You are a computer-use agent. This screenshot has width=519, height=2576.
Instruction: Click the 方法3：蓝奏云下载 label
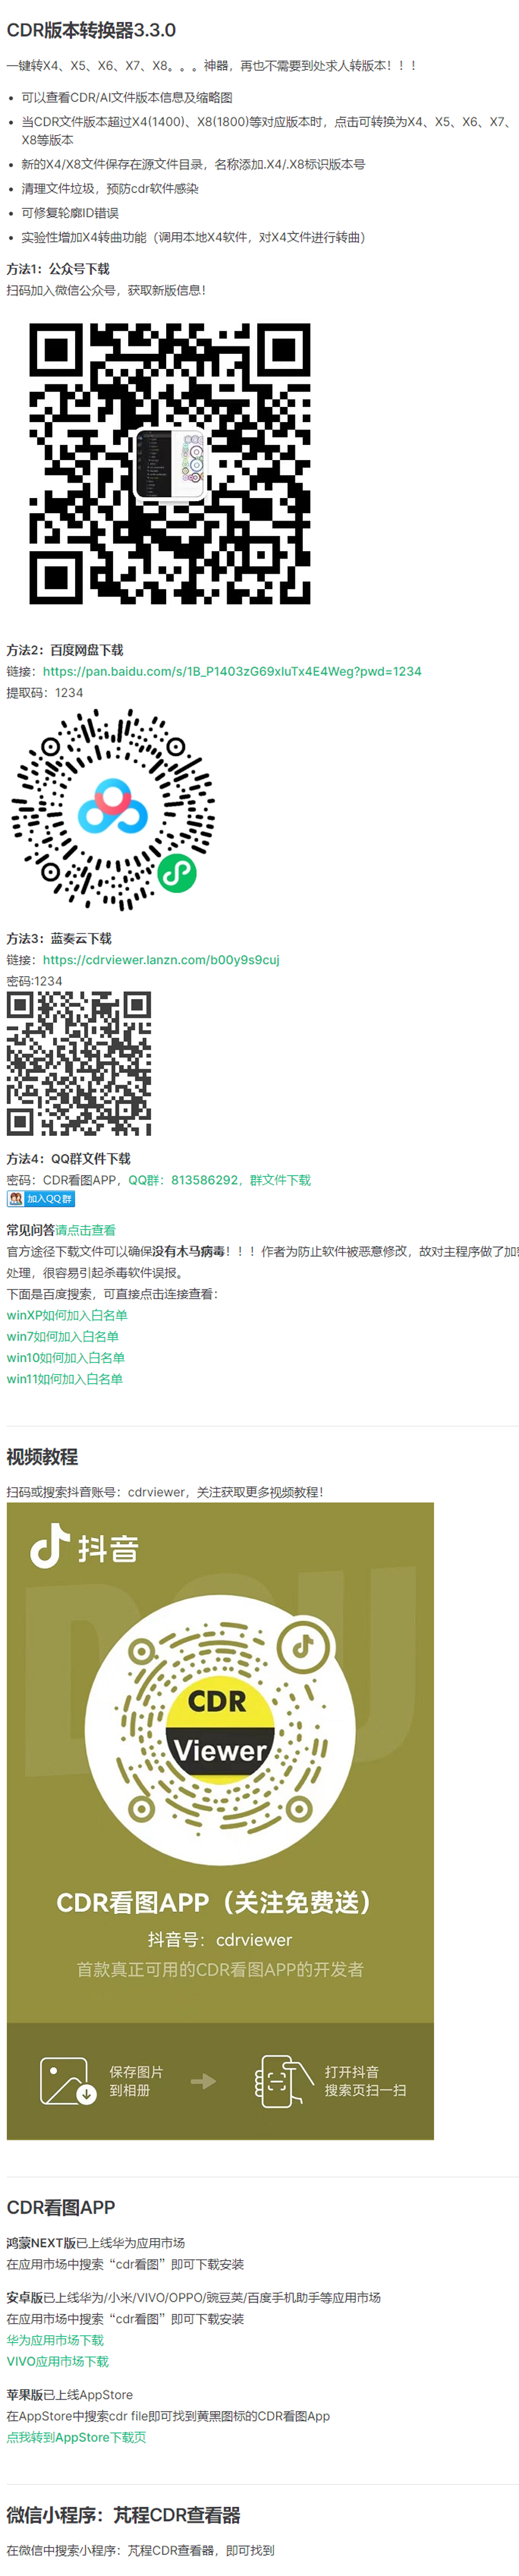pos(59,938)
